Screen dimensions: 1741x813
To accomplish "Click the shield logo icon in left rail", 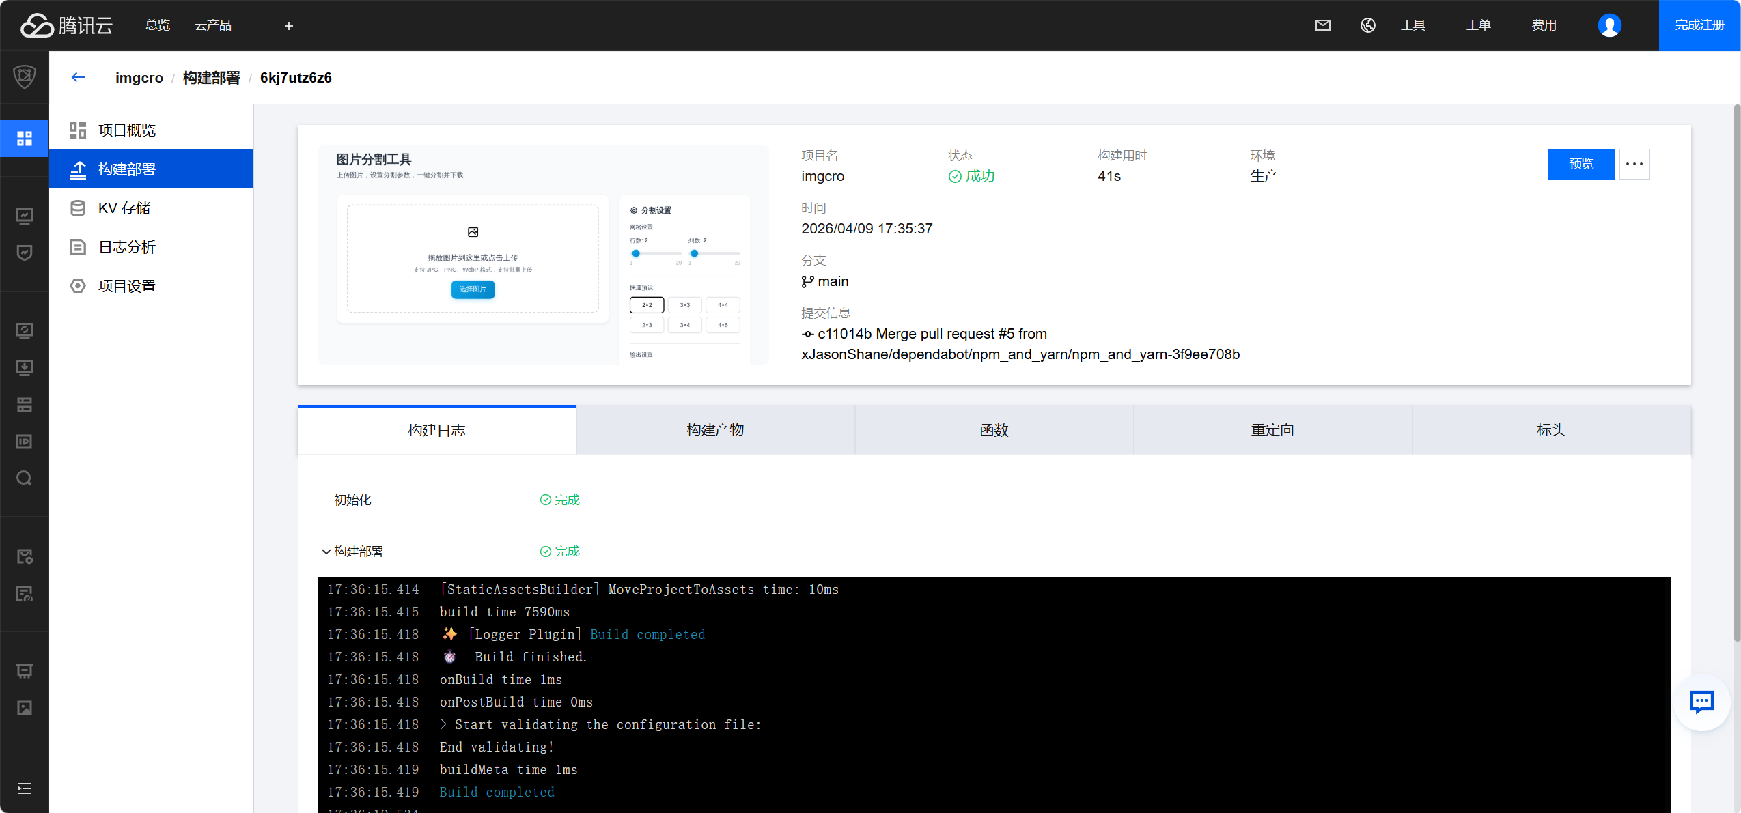I will pyautogui.click(x=25, y=76).
